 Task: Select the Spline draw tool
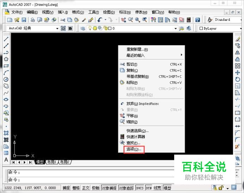coord(6,93)
